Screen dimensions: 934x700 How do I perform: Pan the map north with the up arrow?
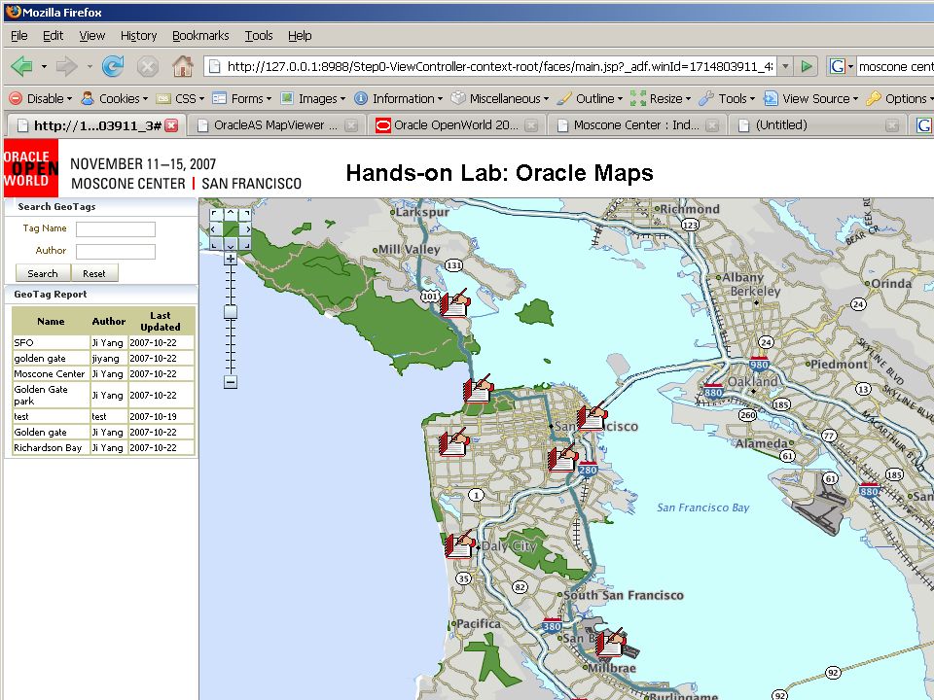[x=231, y=213]
